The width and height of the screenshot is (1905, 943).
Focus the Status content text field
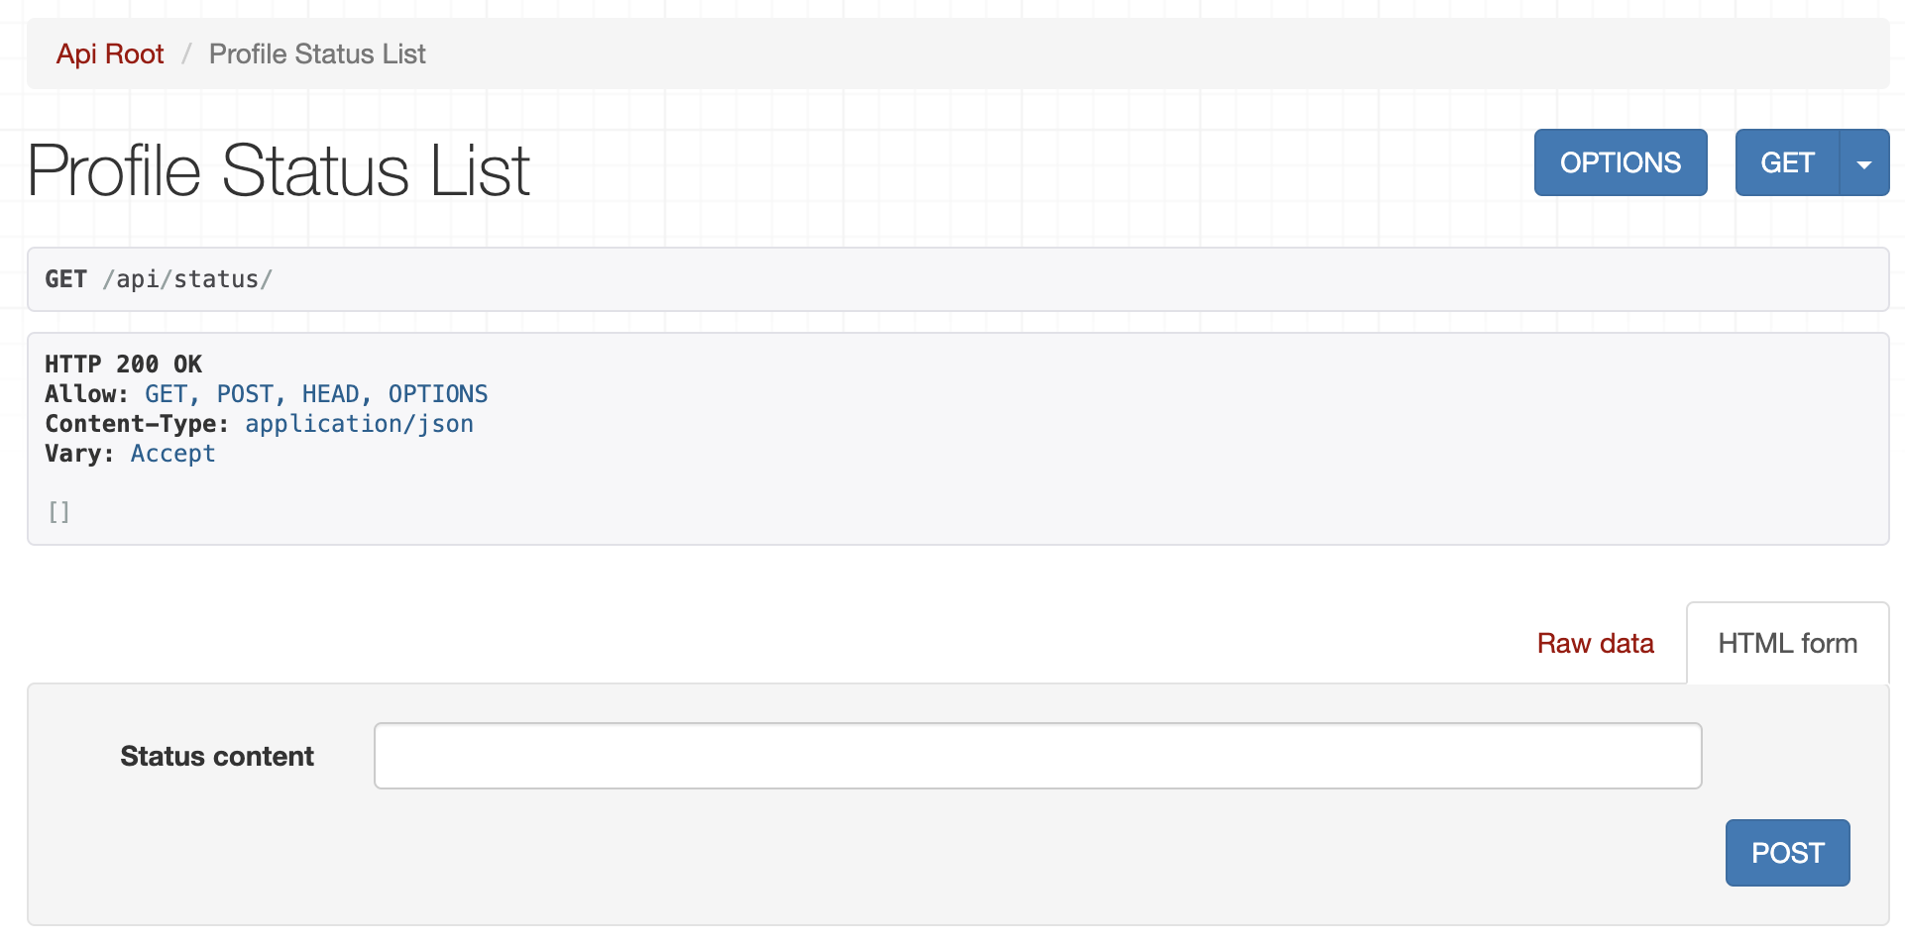[x=1037, y=756]
